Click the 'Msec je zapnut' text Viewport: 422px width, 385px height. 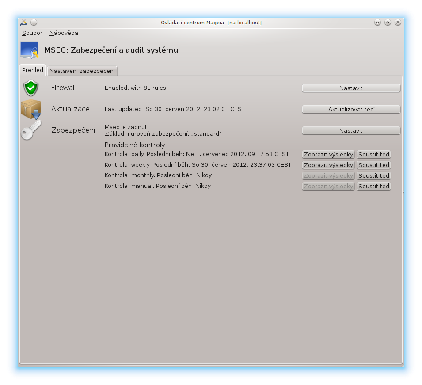(125, 127)
